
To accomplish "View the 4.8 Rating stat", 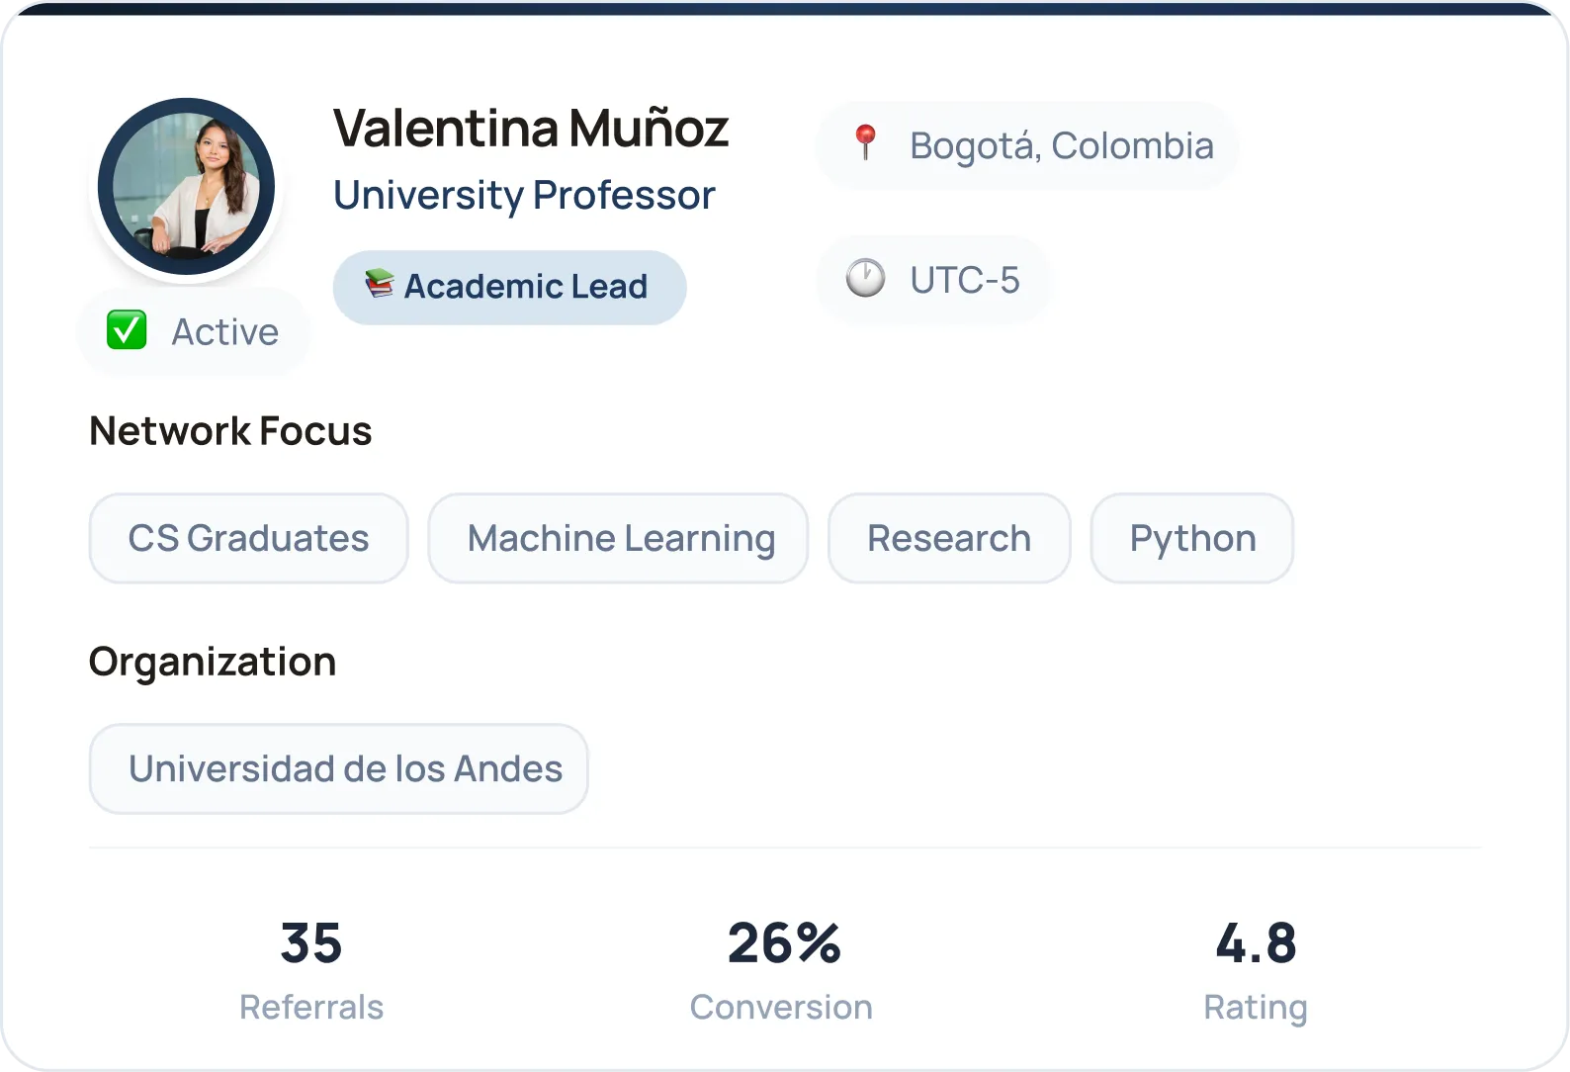I will (x=1256, y=969).
